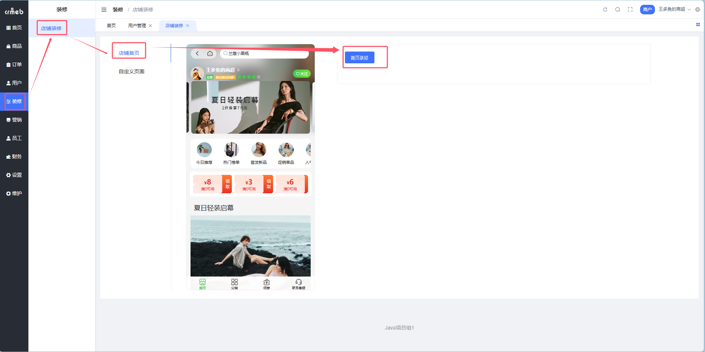Click the ¥8 coupon 领取 button
Screen dimensions: 705x352
pos(227,184)
